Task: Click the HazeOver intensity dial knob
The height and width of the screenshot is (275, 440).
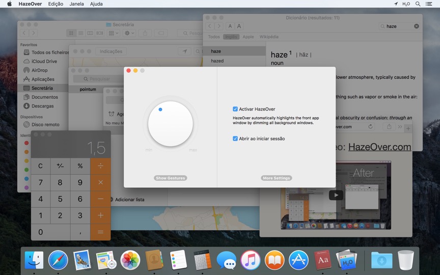Action: [x=170, y=124]
